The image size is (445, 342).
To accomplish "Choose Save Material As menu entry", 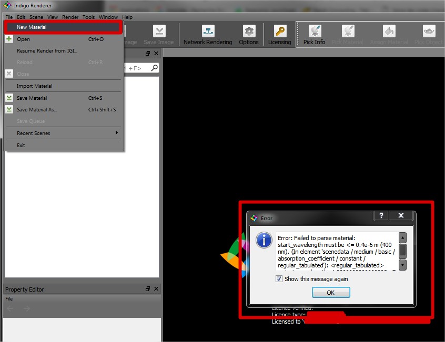I will coord(63,110).
